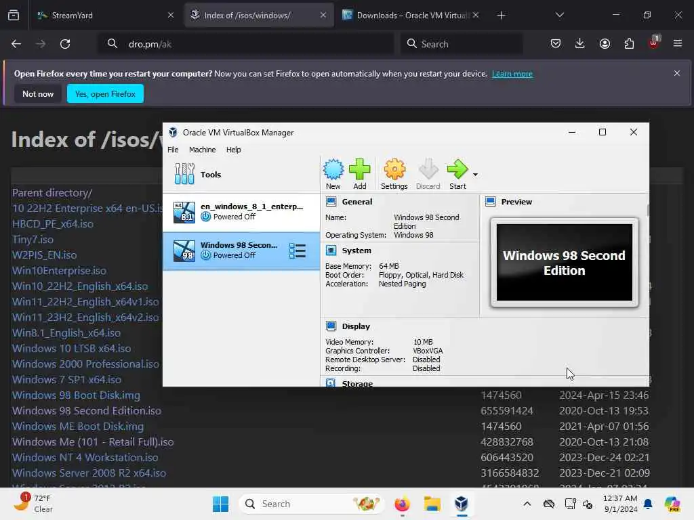The width and height of the screenshot is (694, 520).
Task: Open the list all tabs dropdown
Action: pyautogui.click(x=559, y=15)
